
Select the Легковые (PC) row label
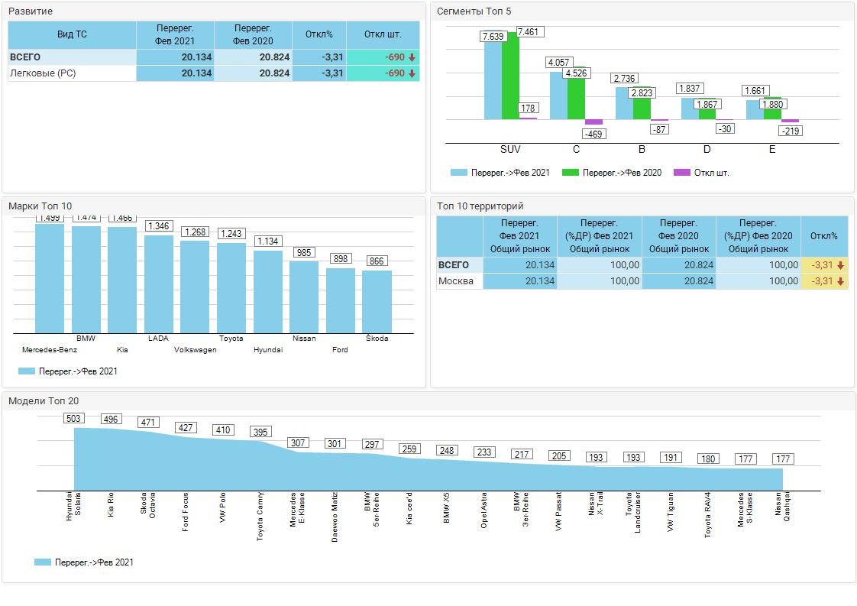tap(42, 73)
